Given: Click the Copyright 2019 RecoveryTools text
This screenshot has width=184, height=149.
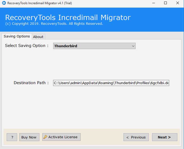Looking at the screenshot, I should (x=54, y=24).
